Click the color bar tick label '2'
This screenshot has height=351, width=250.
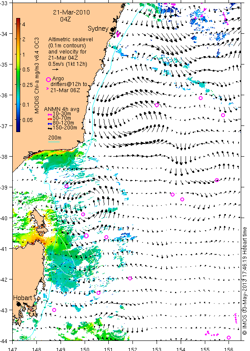[x=24, y=39]
